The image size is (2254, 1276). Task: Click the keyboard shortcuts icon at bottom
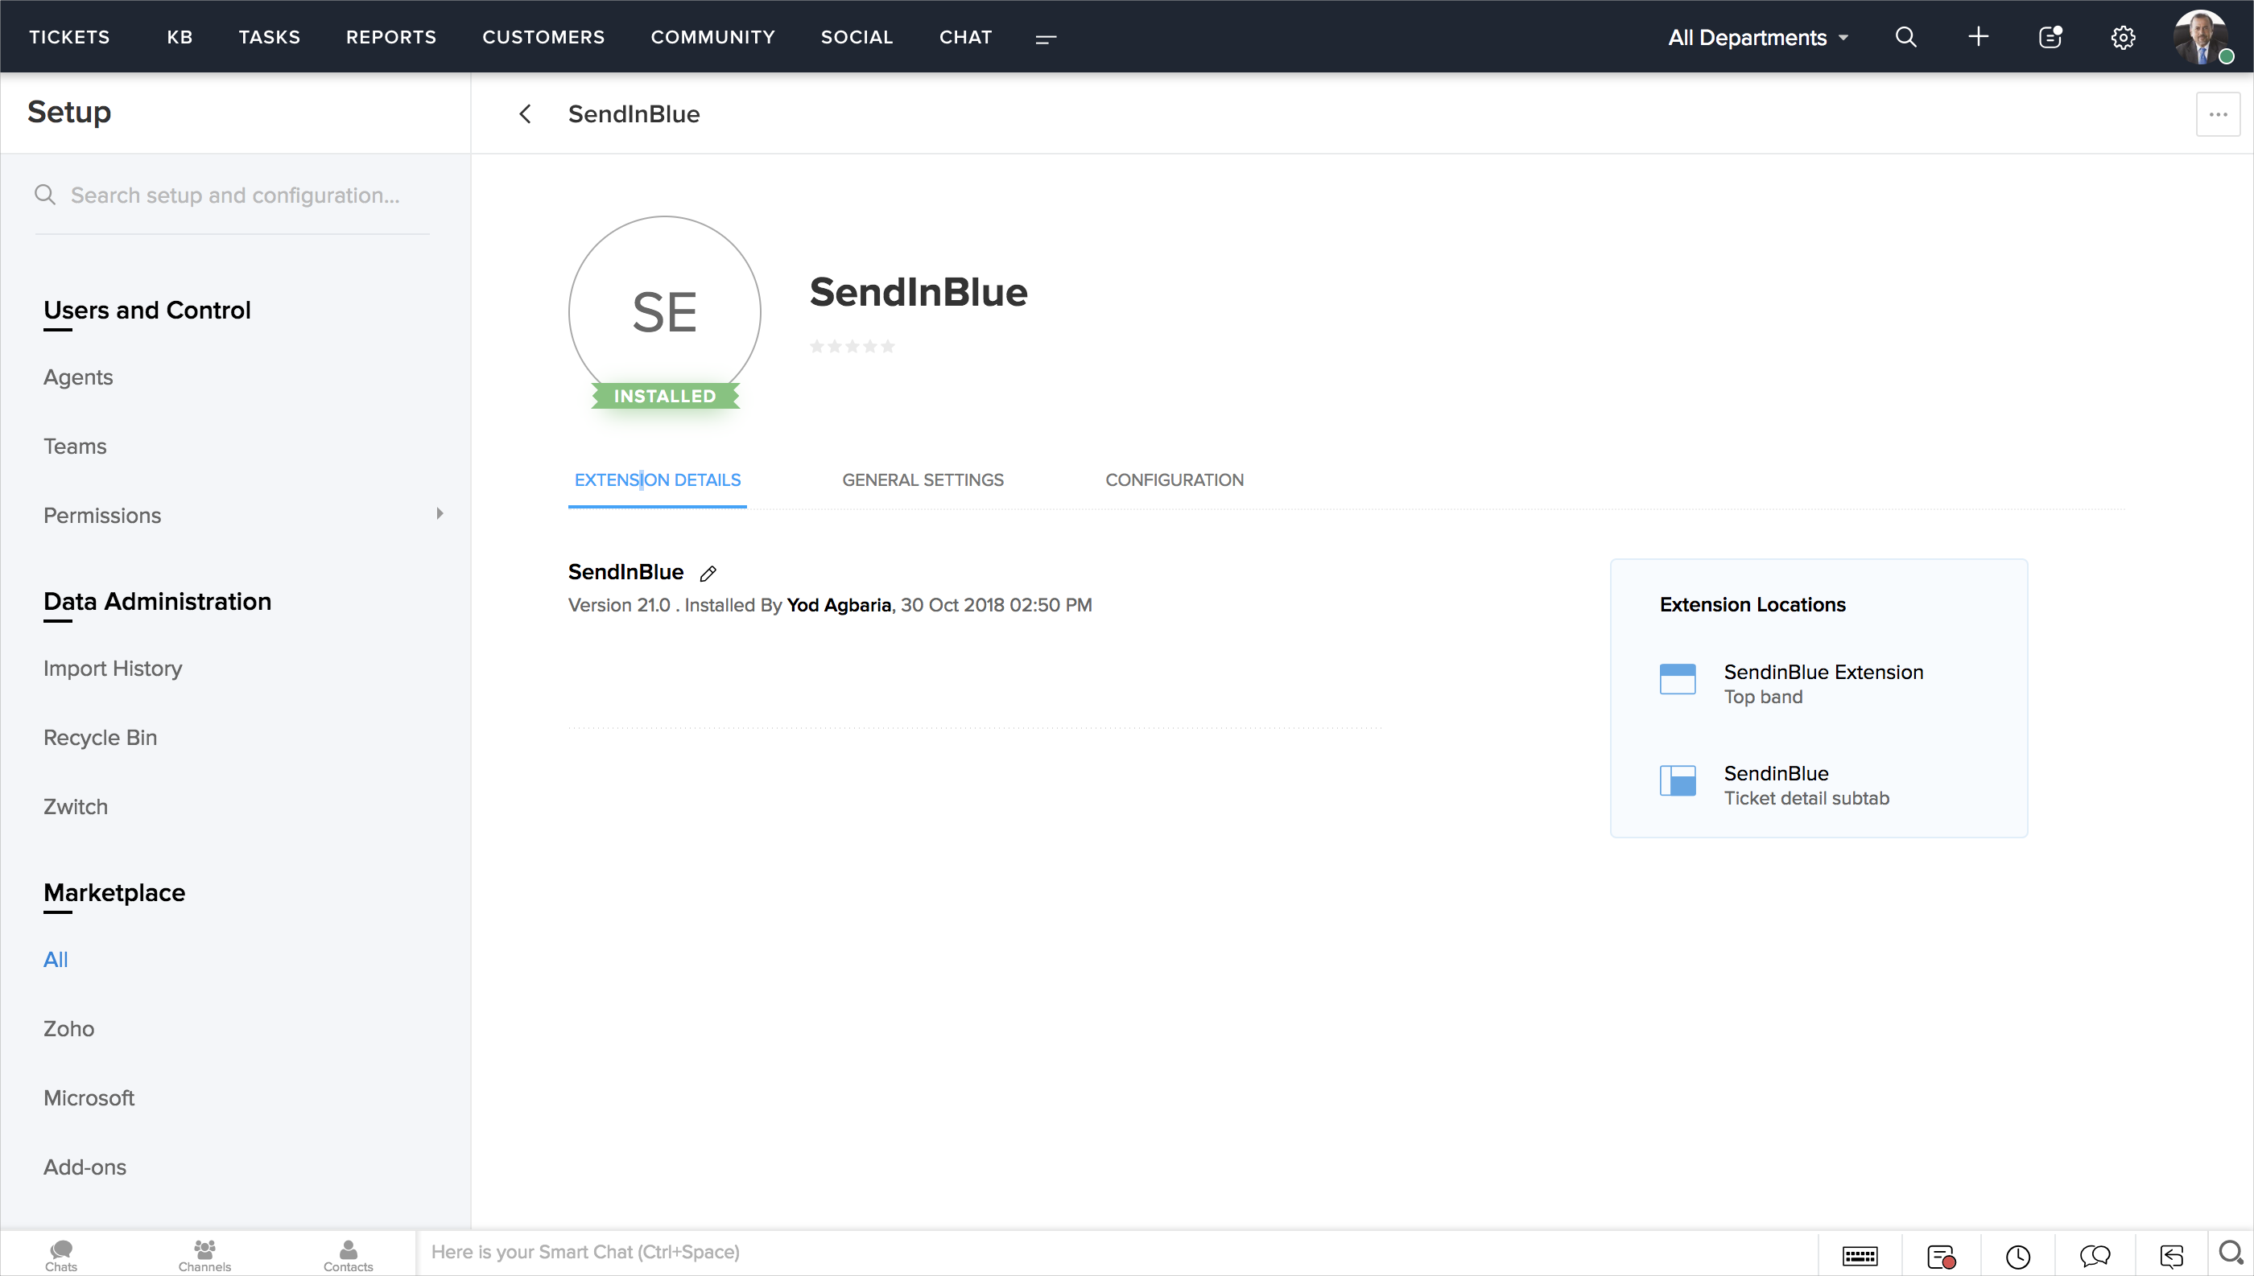1860,1256
